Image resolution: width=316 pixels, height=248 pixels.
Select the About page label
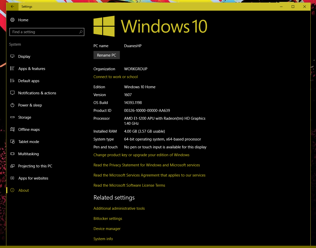(x=24, y=190)
